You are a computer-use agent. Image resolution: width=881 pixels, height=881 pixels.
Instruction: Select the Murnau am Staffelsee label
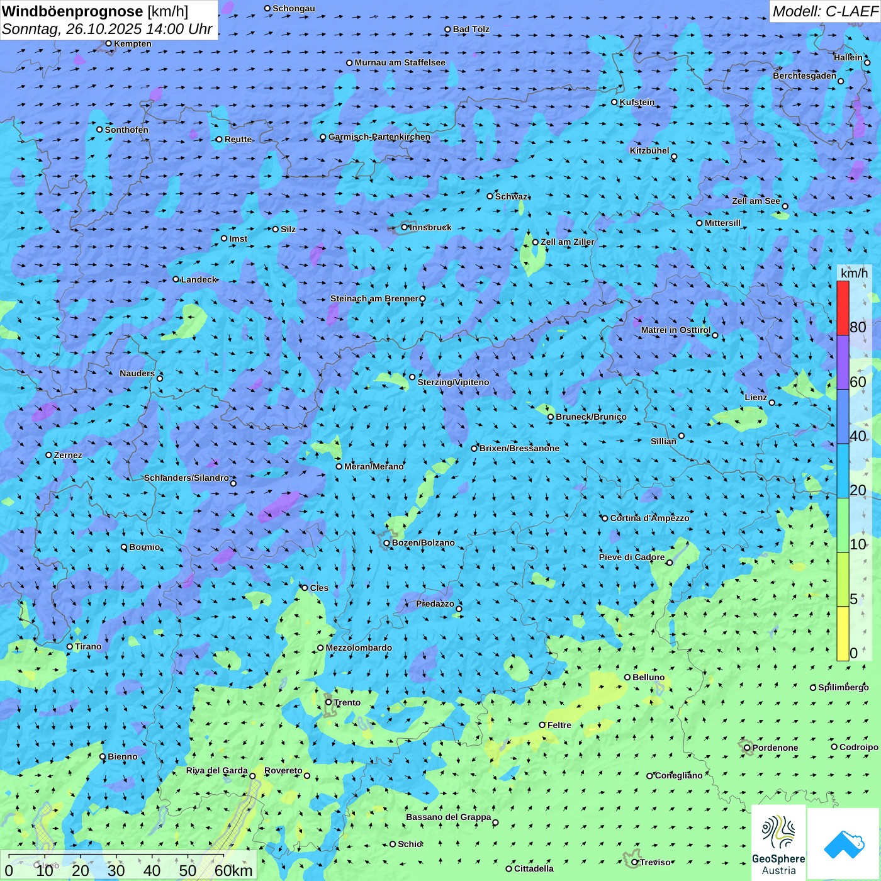coord(400,62)
